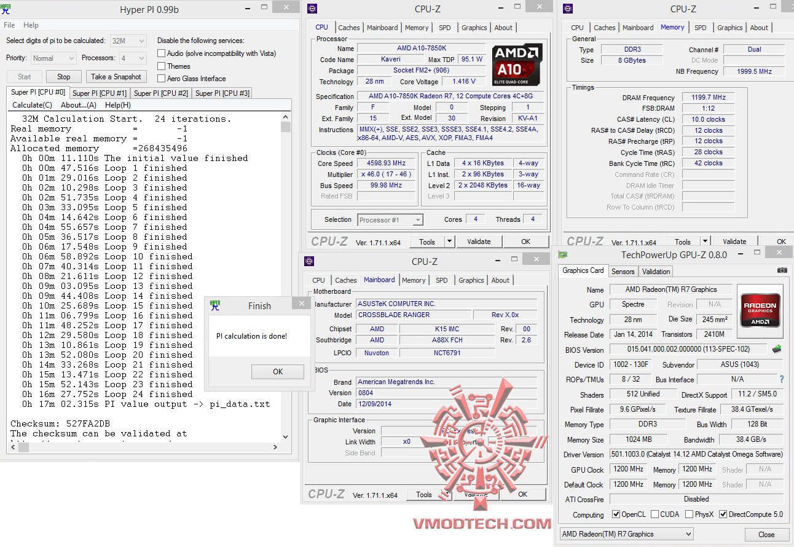Open the Processors count dropdown
The image size is (794, 547).
coord(133,58)
